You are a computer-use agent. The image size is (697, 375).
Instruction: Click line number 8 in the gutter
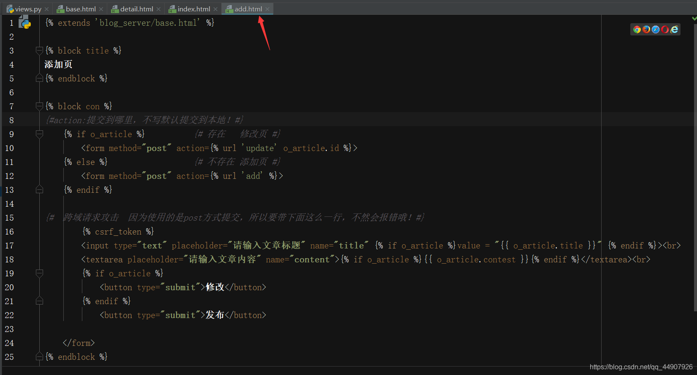[x=11, y=120]
